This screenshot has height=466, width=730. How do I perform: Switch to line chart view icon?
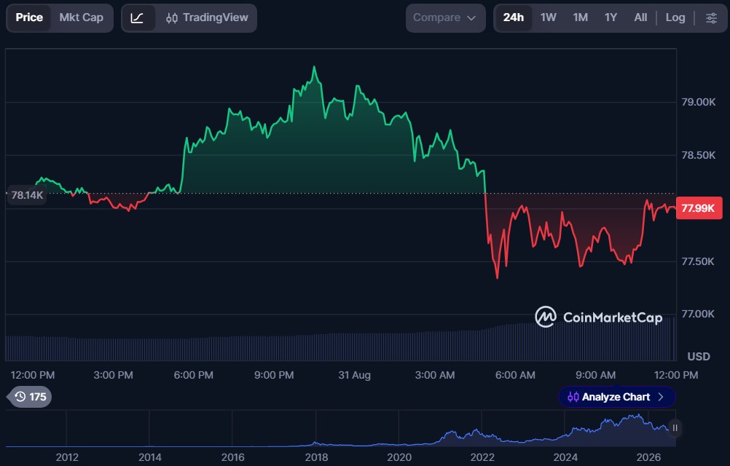pos(138,18)
